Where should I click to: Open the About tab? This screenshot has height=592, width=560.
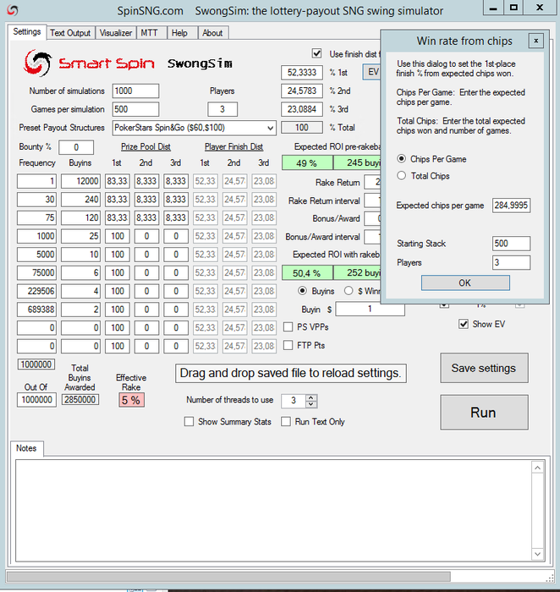coord(212,33)
